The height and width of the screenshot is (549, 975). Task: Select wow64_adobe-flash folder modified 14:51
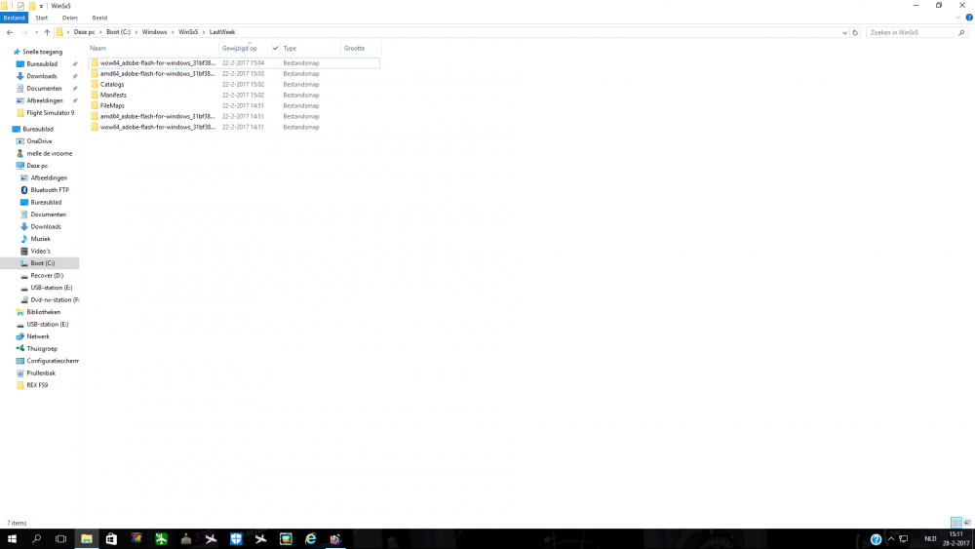point(234,126)
